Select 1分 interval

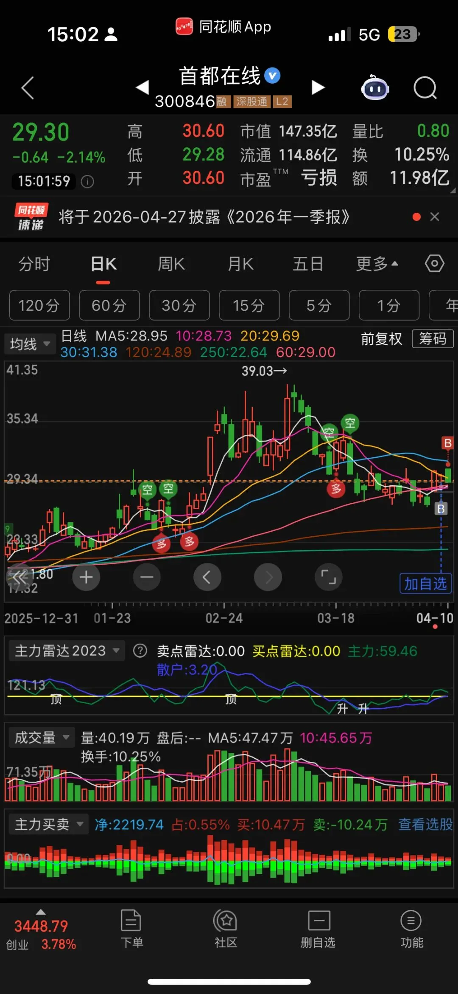[389, 305]
